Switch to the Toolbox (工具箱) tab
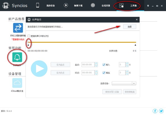 (x=134, y=6)
